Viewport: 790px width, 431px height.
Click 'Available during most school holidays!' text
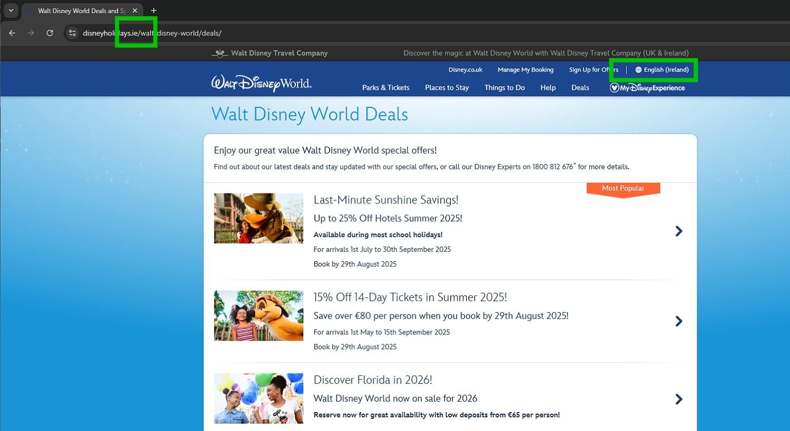point(378,235)
